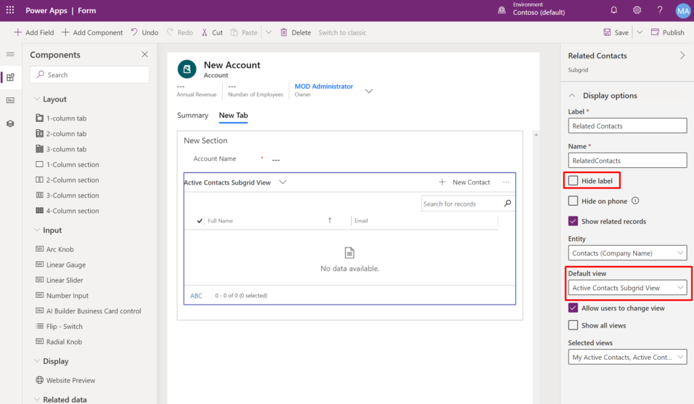Image resolution: width=694 pixels, height=404 pixels.
Task: Select the Linear Gauge component
Action: click(x=60, y=265)
